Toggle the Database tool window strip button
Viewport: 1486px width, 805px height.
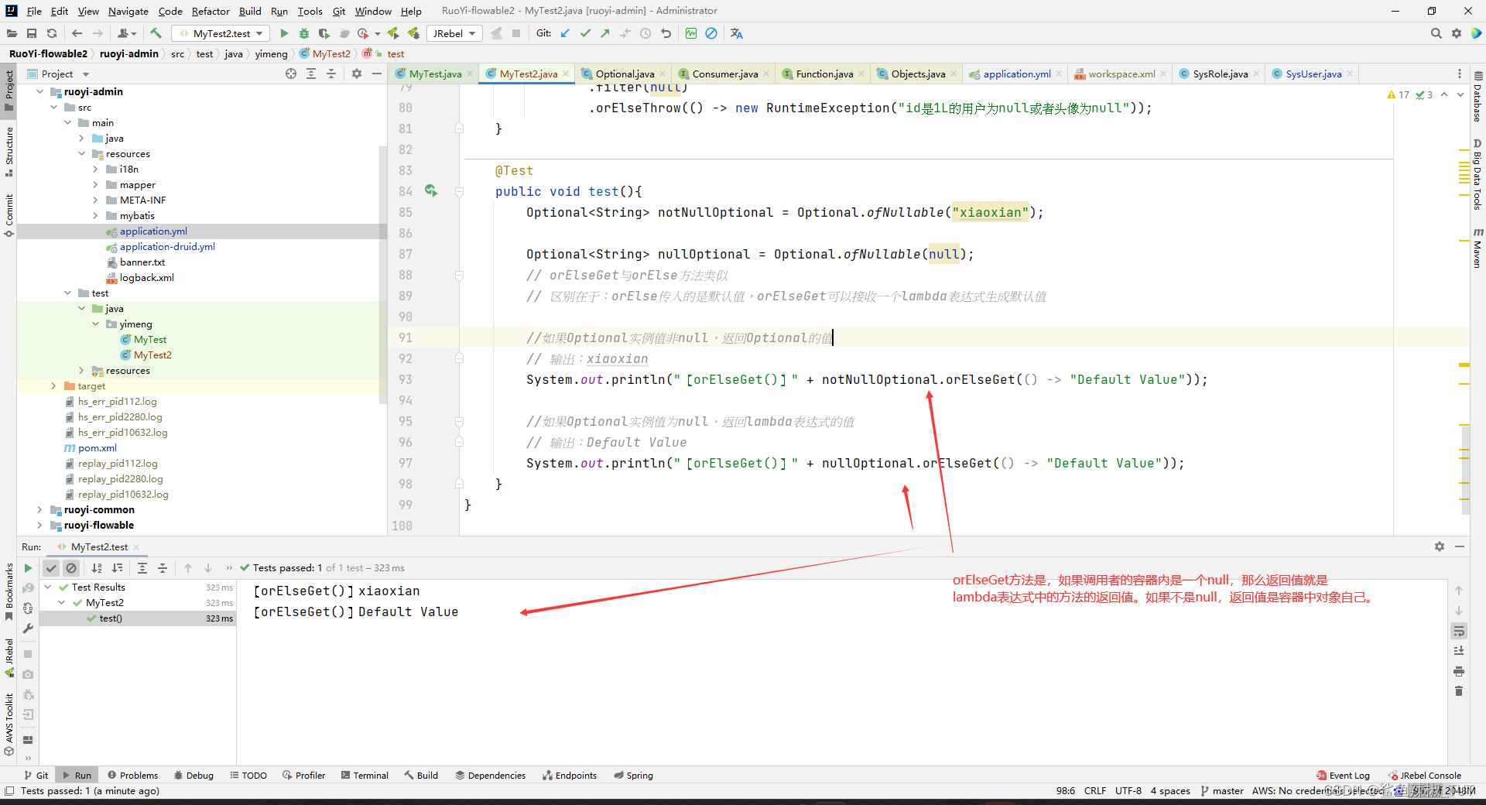coord(1477,97)
